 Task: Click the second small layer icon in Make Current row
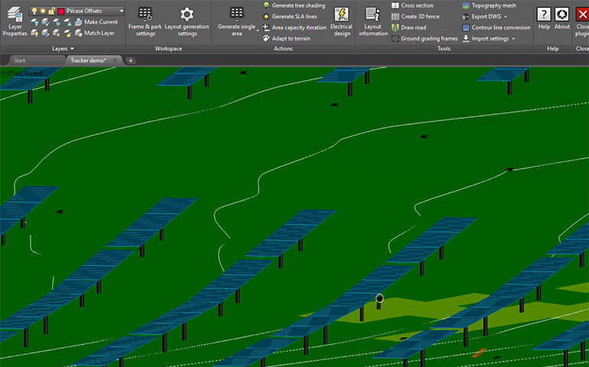point(45,22)
